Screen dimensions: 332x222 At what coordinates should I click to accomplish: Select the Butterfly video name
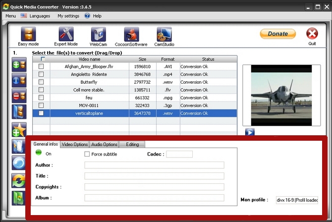(x=89, y=82)
